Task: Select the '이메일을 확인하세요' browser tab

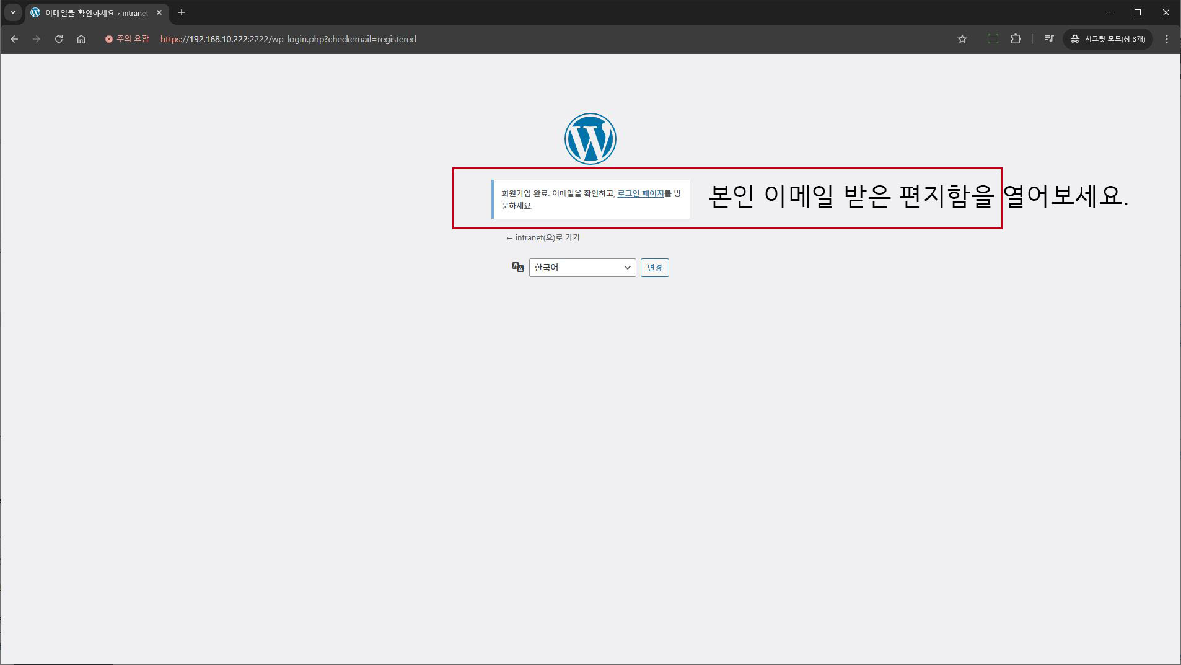Action: pos(93,13)
